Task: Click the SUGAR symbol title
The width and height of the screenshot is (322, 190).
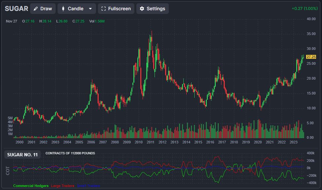Action: pyautogui.click(x=17, y=9)
